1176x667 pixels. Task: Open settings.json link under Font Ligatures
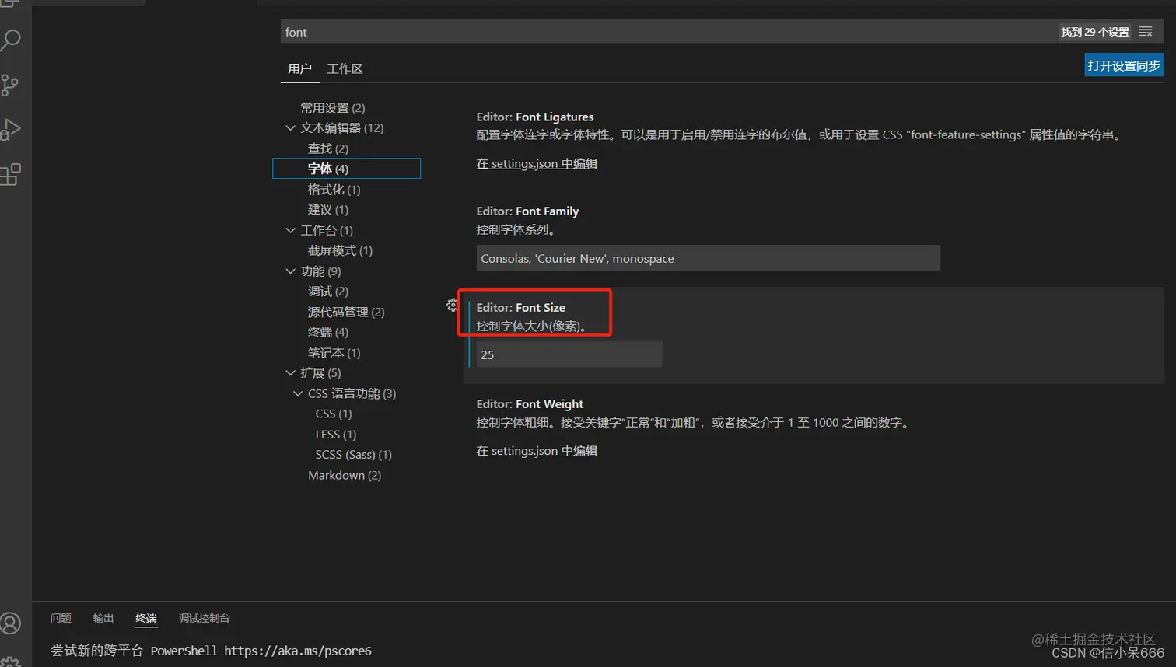[537, 163]
